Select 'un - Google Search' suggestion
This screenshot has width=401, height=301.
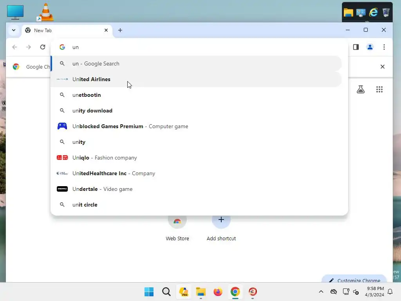(197, 63)
